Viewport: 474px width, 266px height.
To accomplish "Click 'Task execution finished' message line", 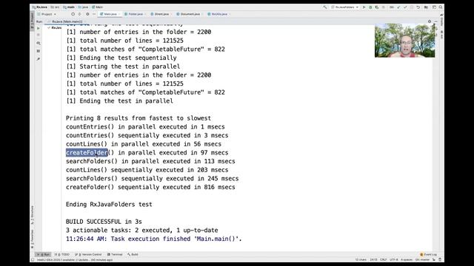I will pos(154,239).
